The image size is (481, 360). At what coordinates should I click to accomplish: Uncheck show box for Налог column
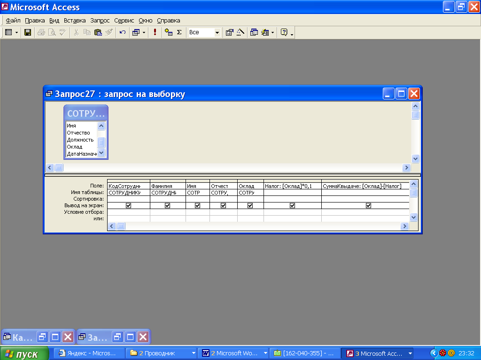click(292, 205)
